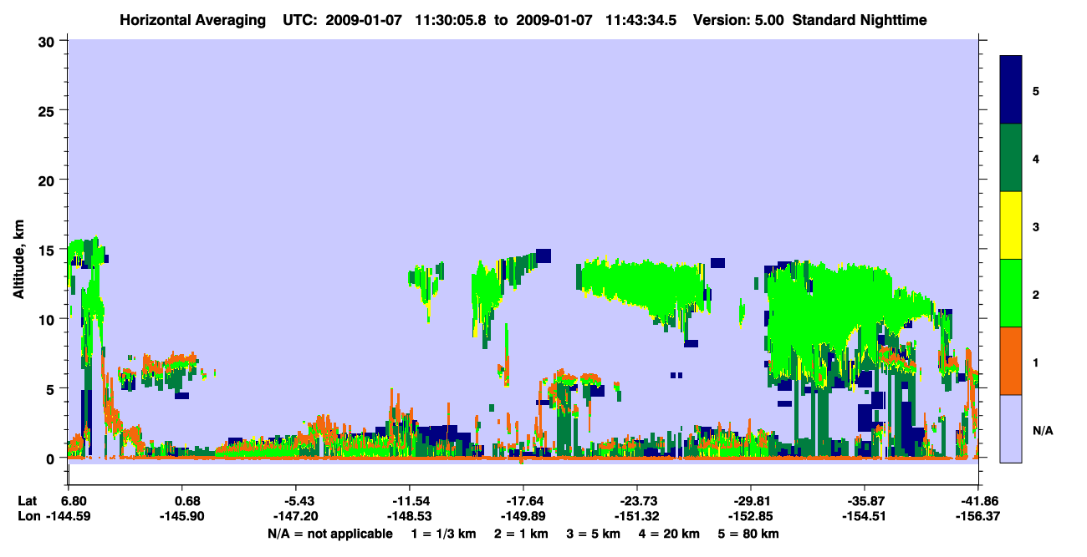Click latitude value '-11.54'
This screenshot has height=557, width=1087.
click(x=410, y=501)
